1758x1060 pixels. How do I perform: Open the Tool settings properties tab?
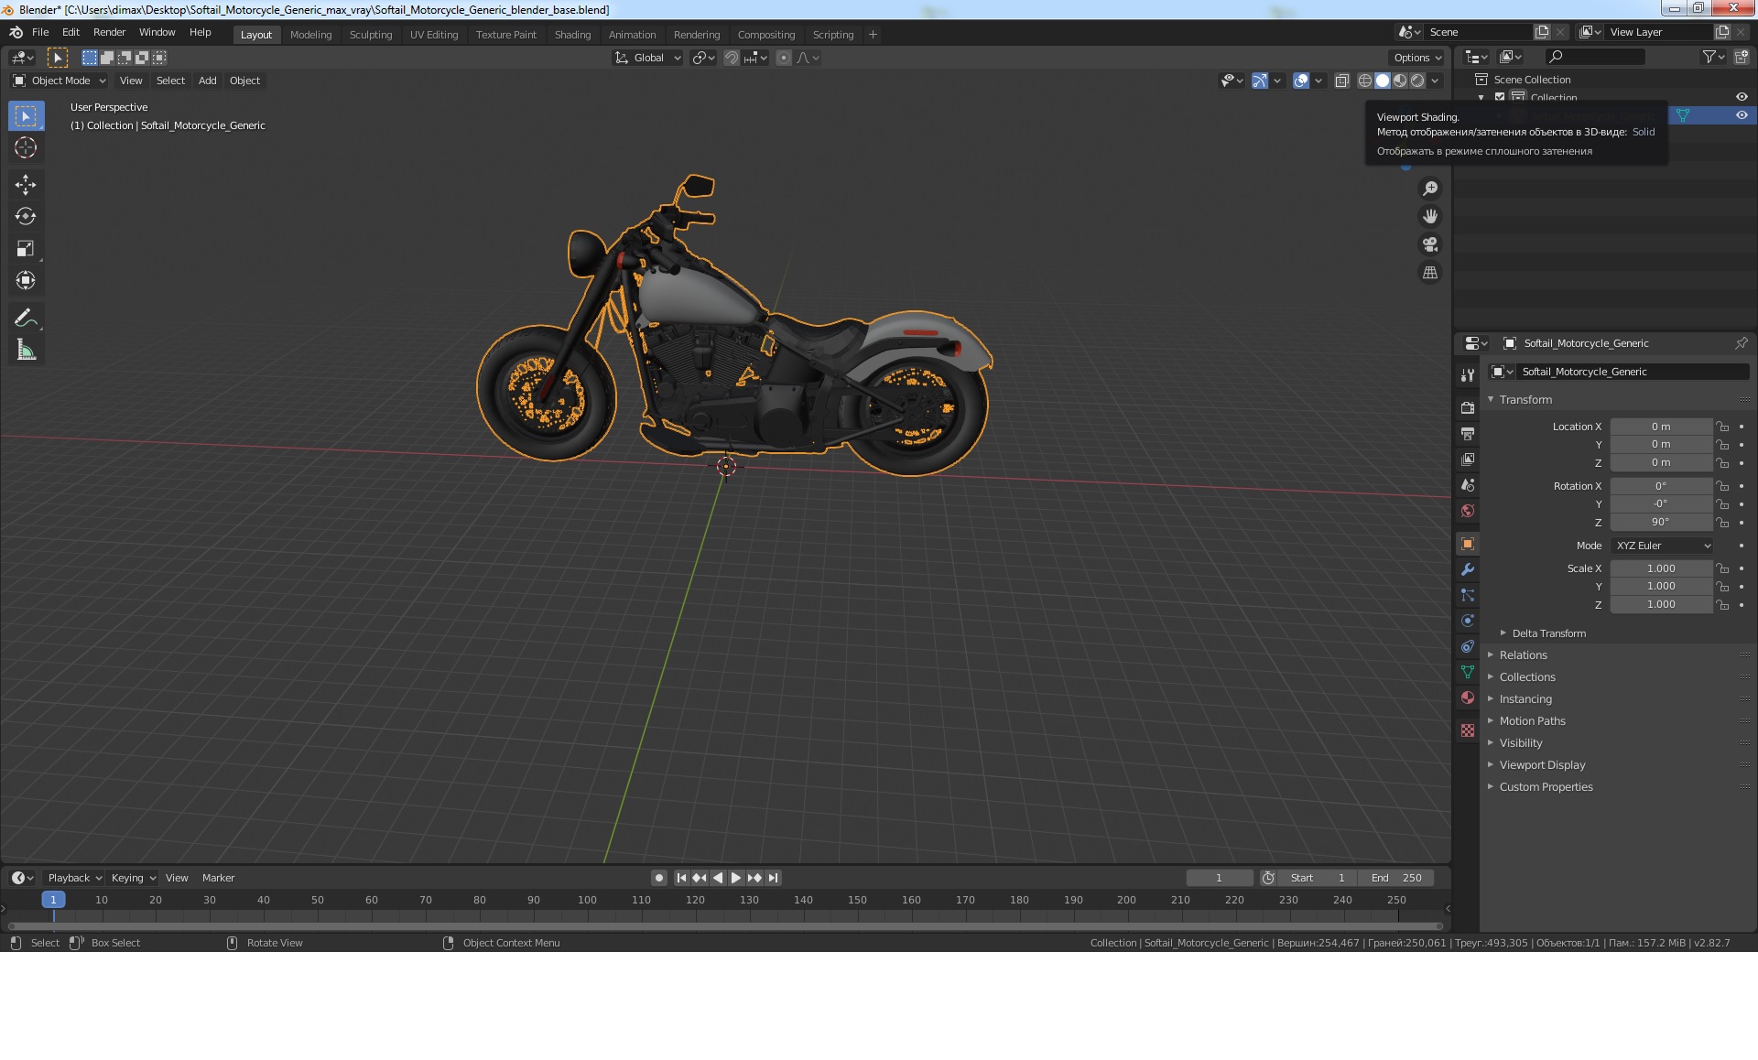1468,374
